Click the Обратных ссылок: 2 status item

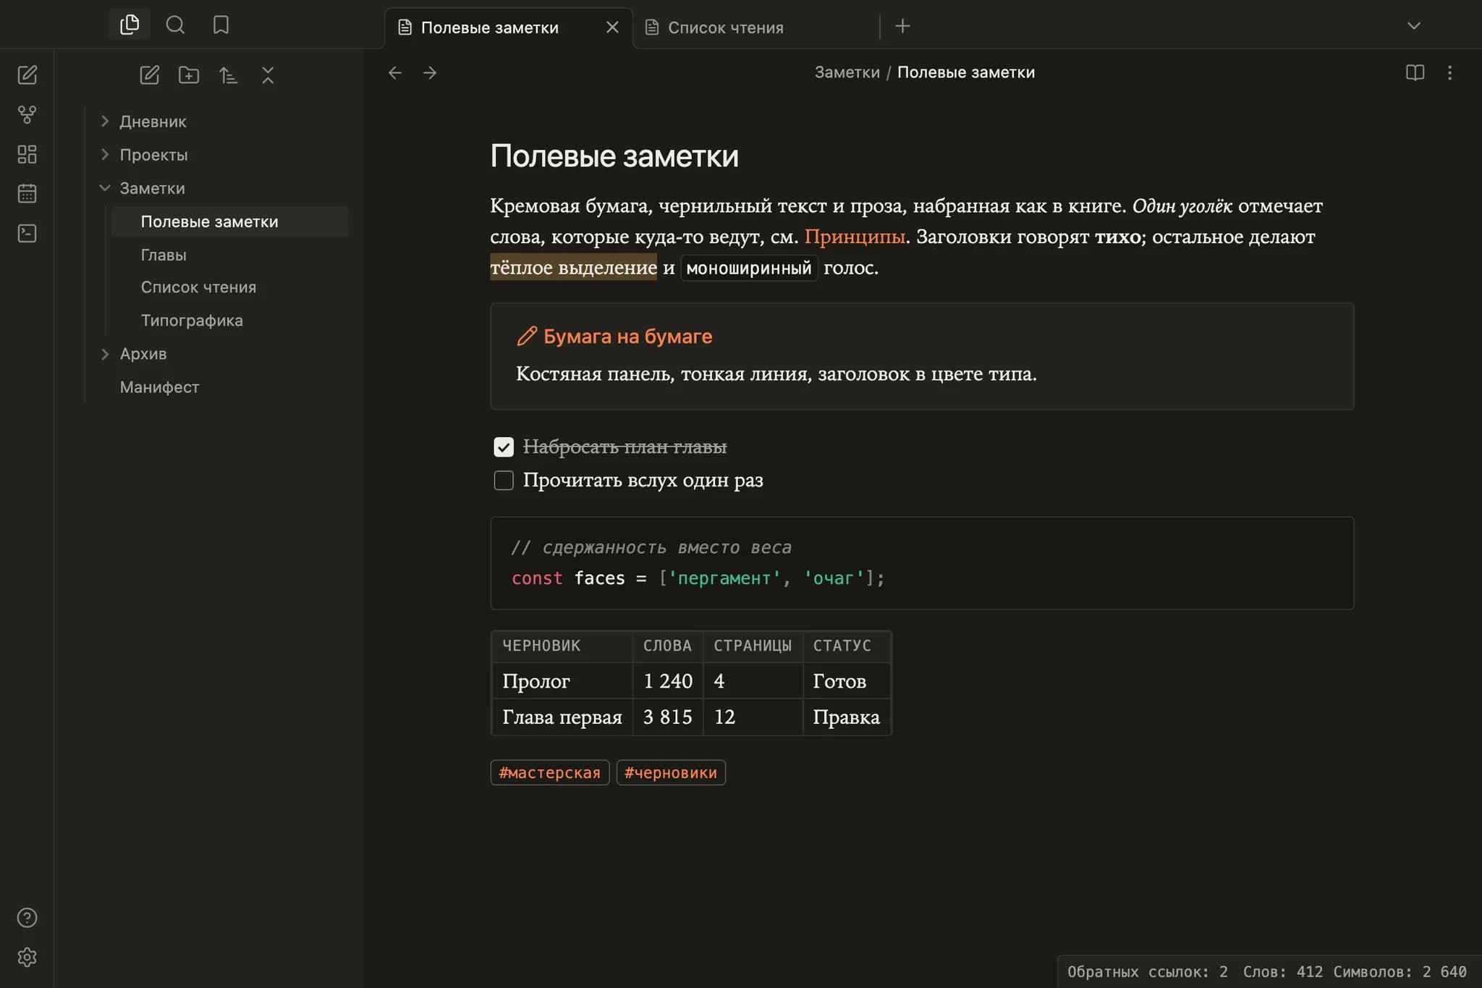coord(1148,971)
